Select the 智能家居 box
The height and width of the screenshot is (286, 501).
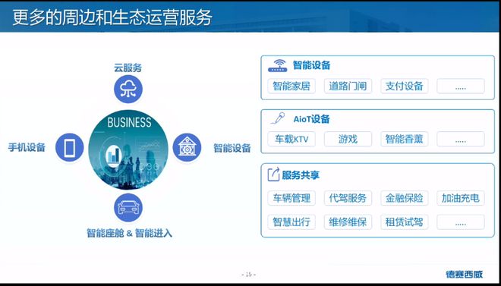291,86
